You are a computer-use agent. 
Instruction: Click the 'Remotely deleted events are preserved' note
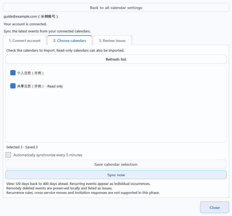coord(59,188)
